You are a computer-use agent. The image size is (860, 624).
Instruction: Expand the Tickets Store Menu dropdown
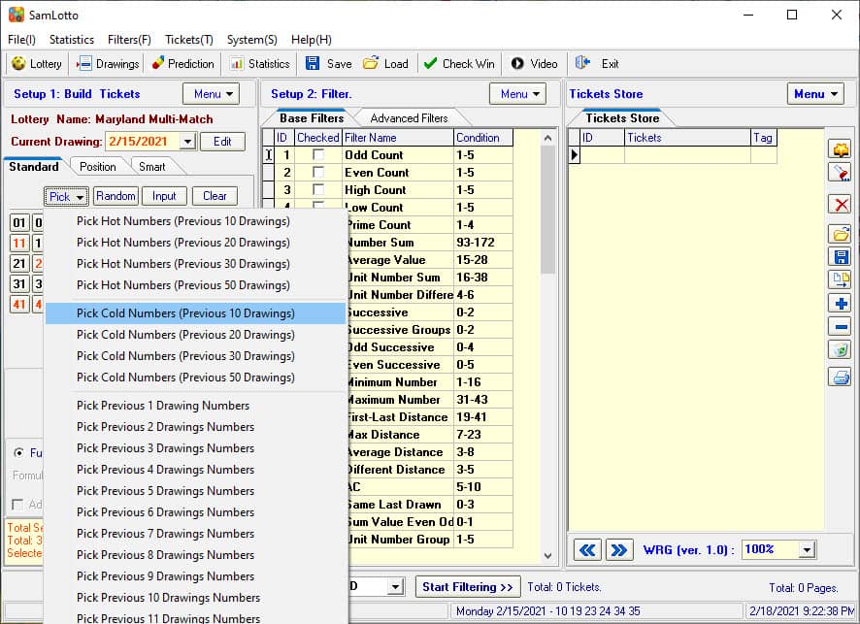(815, 94)
